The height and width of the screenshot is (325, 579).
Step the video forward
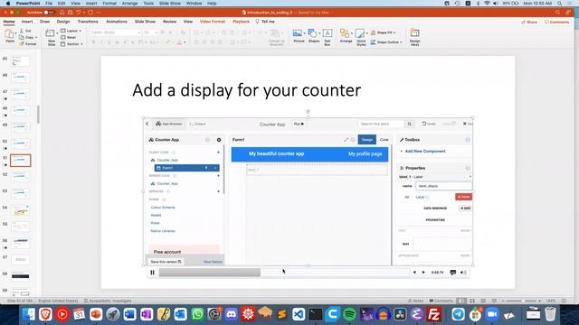pyautogui.click(x=423, y=273)
